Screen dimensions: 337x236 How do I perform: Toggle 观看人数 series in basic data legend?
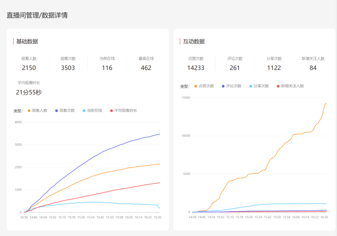click(x=37, y=110)
